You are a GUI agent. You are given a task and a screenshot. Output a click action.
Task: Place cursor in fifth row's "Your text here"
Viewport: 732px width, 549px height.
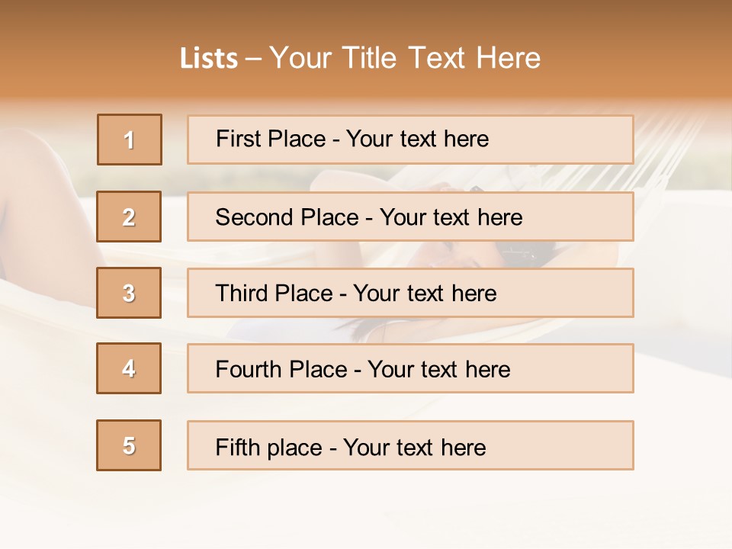(414, 447)
